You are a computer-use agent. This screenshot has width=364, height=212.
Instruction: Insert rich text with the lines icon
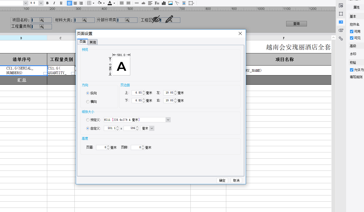pyautogui.click(x=150, y=3)
